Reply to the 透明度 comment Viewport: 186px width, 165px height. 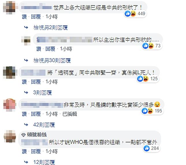(x=36, y=82)
